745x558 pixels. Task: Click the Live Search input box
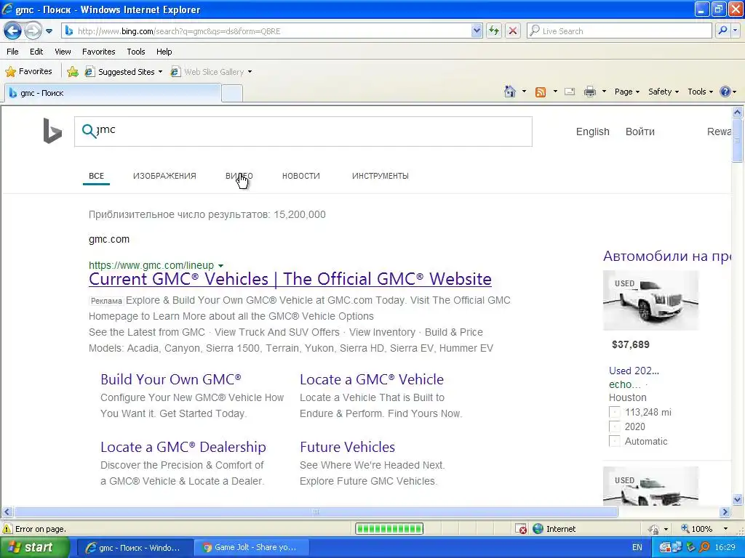point(620,31)
